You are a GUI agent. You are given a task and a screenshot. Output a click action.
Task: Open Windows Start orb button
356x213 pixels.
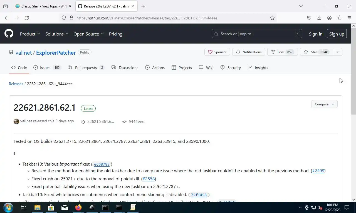pyautogui.click(x=8, y=207)
